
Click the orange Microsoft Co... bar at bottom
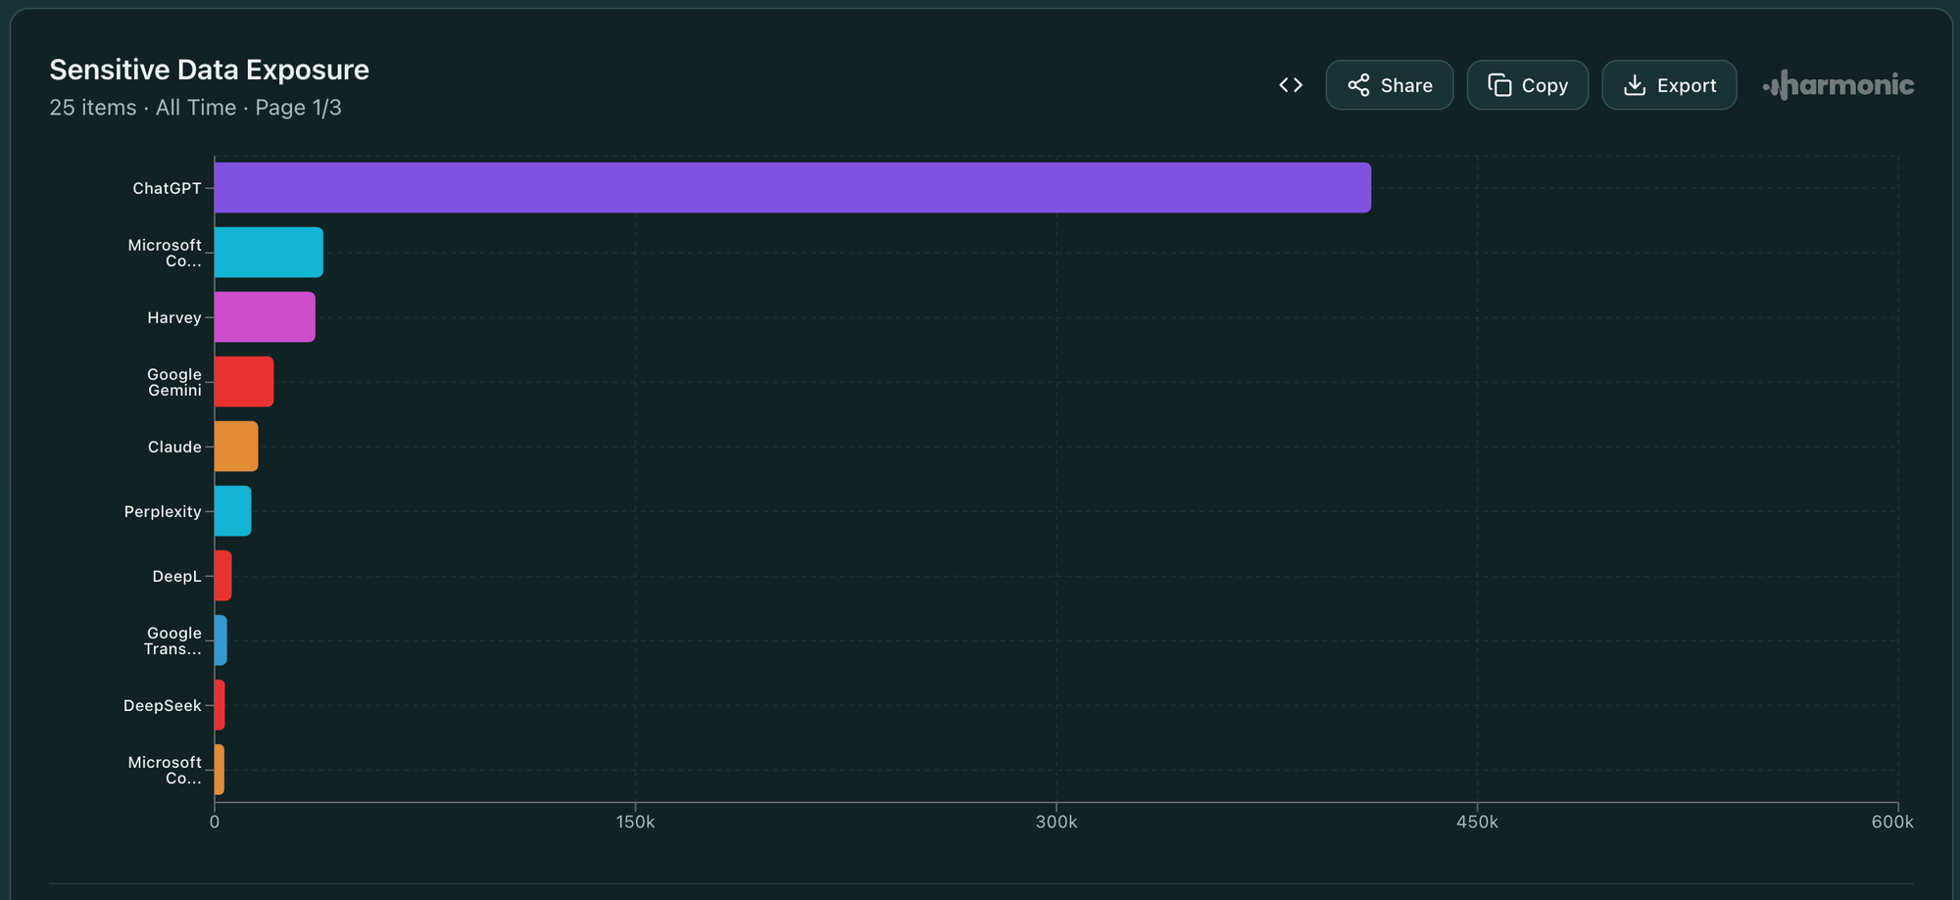pyautogui.click(x=220, y=770)
